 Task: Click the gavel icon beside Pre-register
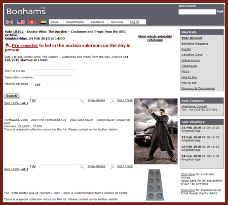8,45
